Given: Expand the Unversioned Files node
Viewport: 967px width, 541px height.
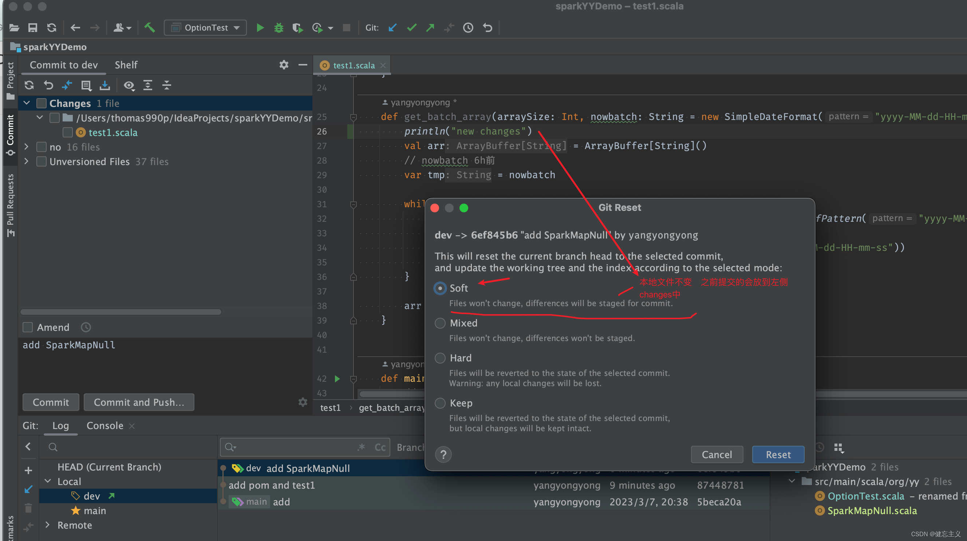Looking at the screenshot, I should [26, 161].
